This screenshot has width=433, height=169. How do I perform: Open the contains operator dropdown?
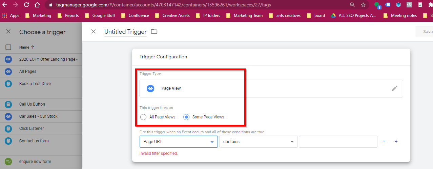click(x=259, y=142)
